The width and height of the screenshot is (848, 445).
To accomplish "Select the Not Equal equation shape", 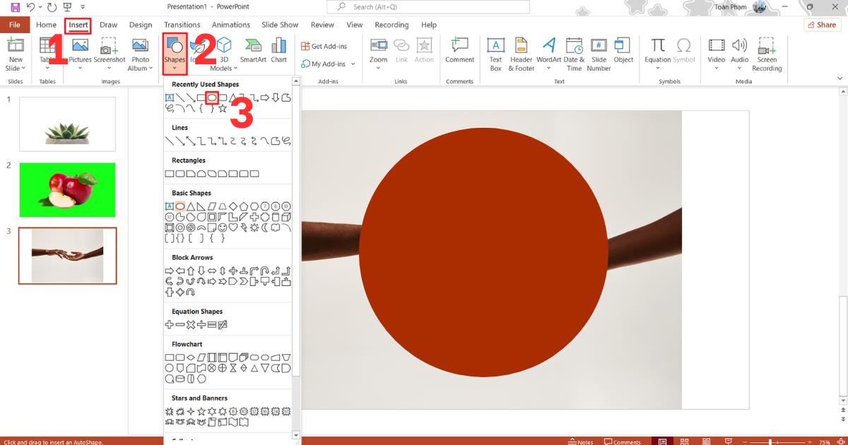I will (x=223, y=324).
